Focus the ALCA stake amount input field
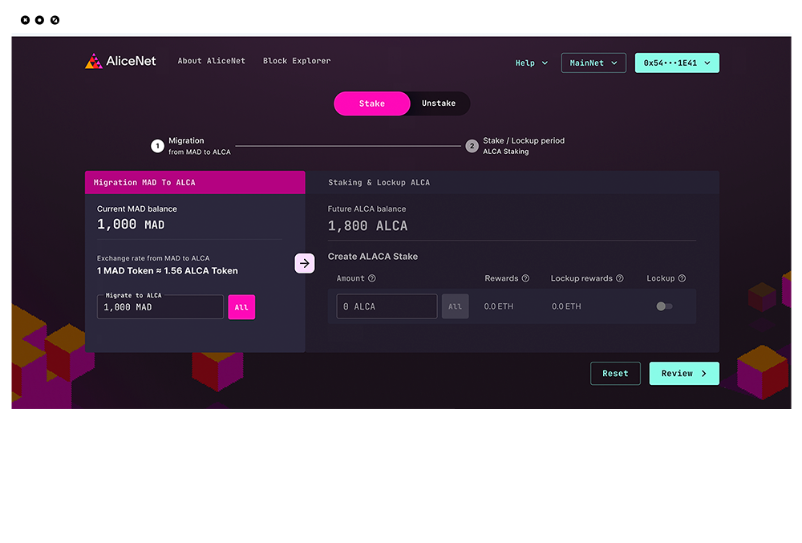The width and height of the screenshot is (802, 543). 387,306
